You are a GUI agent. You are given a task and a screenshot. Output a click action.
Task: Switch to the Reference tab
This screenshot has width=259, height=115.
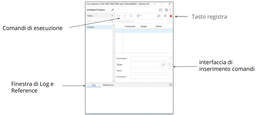108,85
